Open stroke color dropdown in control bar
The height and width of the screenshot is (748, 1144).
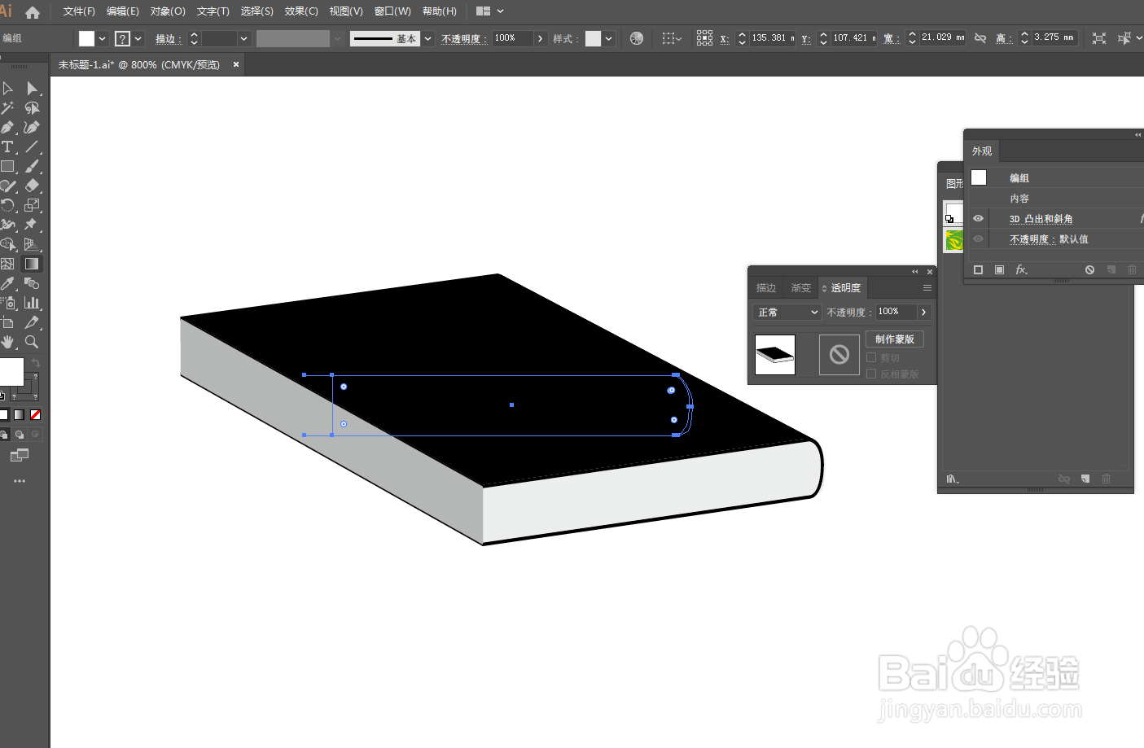(138, 38)
